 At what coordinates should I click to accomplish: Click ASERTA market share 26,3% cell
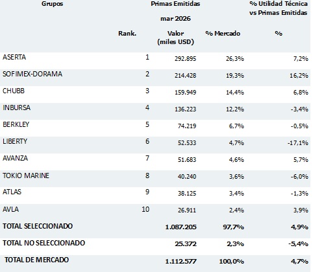tap(235, 59)
